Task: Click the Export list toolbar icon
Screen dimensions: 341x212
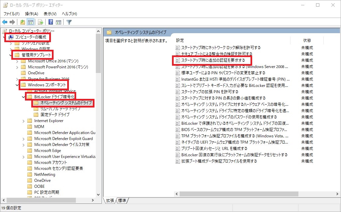Action: (x=41, y=22)
